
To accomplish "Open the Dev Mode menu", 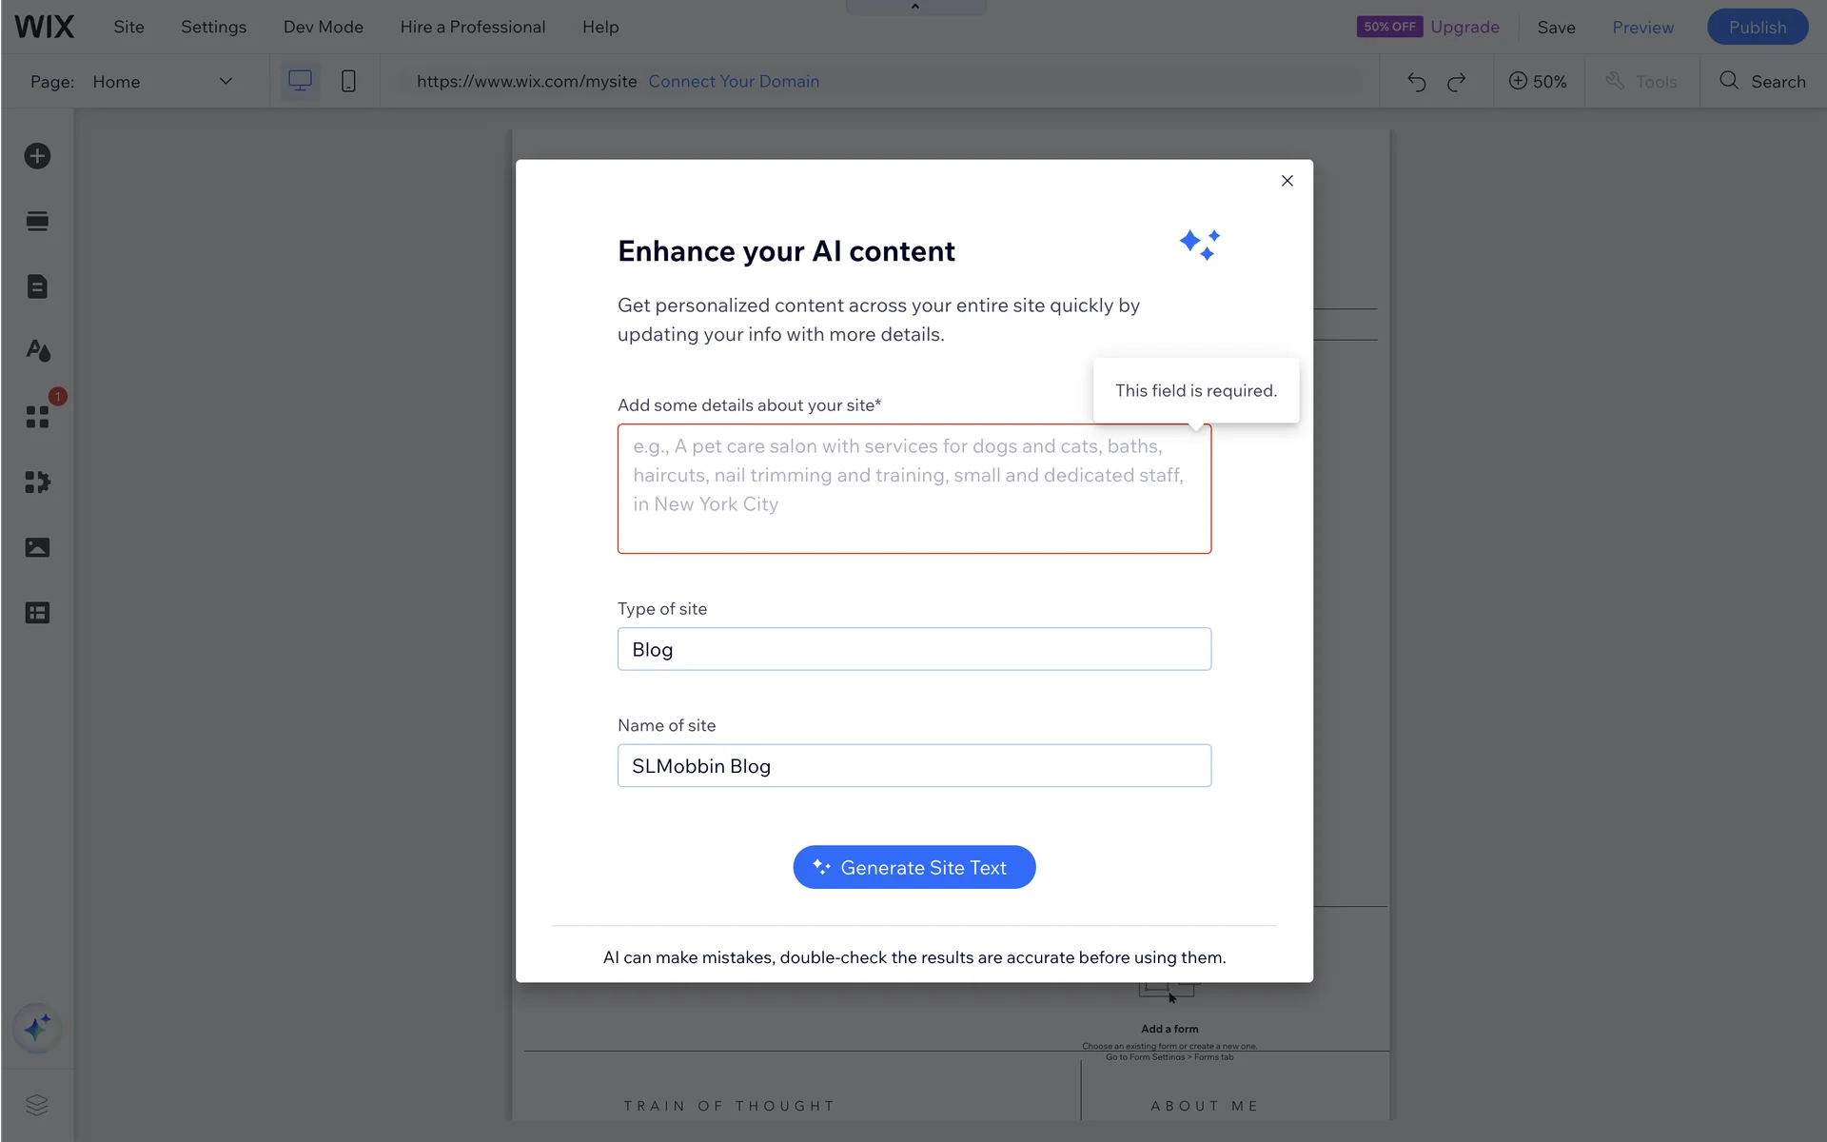I will [x=323, y=27].
